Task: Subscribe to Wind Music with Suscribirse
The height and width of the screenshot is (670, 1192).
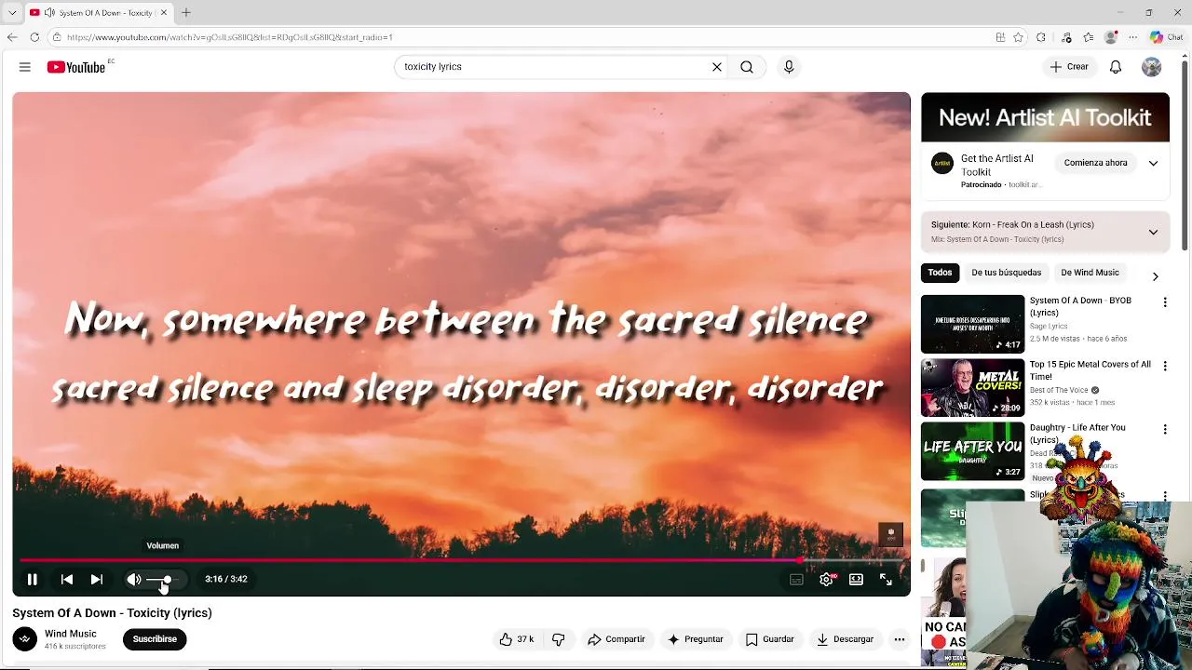Action: [x=155, y=639]
